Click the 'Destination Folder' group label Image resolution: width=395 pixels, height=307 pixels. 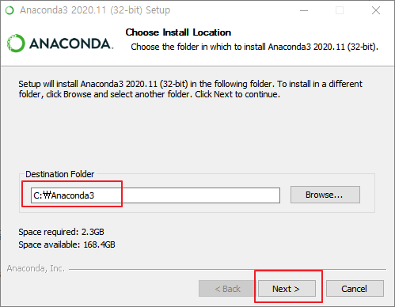click(60, 174)
